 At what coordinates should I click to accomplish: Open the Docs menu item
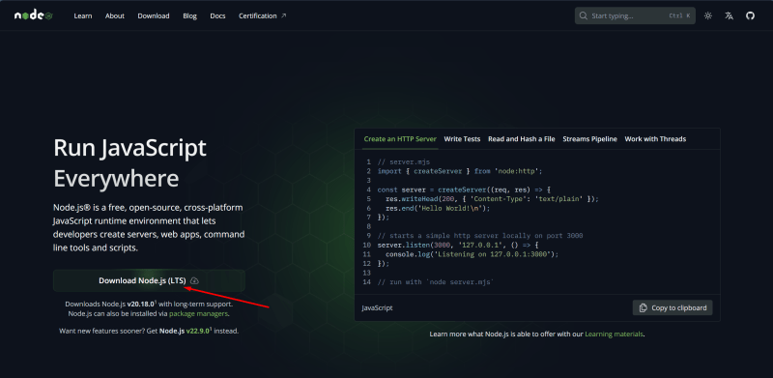click(x=218, y=15)
